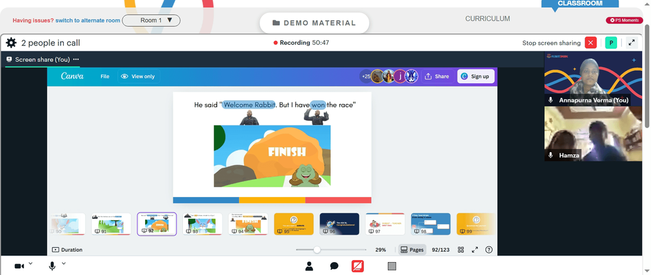Mute the microphone toggle
Screen dimensions: 651x275
[x=52, y=266]
